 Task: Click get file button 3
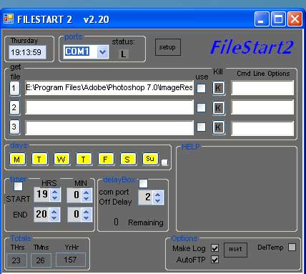point(14,127)
